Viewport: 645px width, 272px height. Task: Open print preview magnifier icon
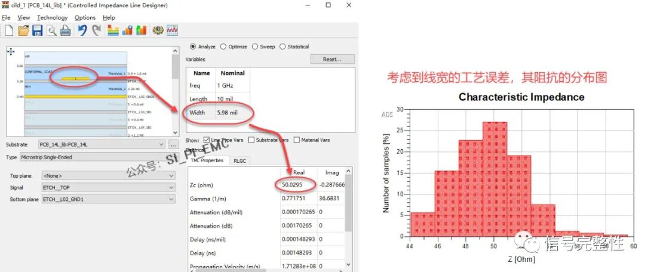pyautogui.click(x=51, y=30)
